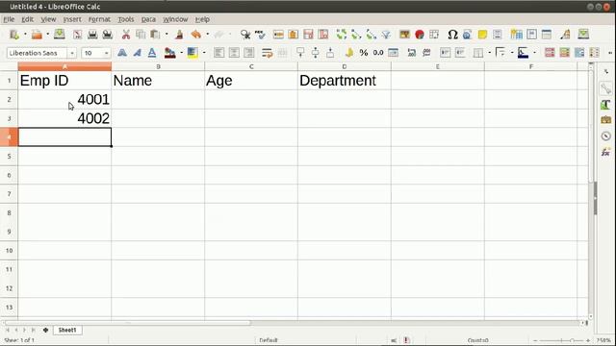This screenshot has width=616, height=346.
Task: Open Font Size dropdown arrow
Action: pyautogui.click(x=106, y=53)
